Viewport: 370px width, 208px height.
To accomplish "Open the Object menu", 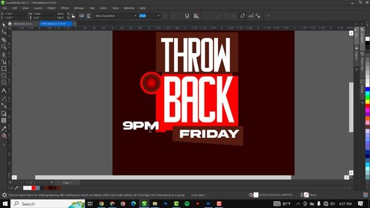I will click(x=51, y=8).
